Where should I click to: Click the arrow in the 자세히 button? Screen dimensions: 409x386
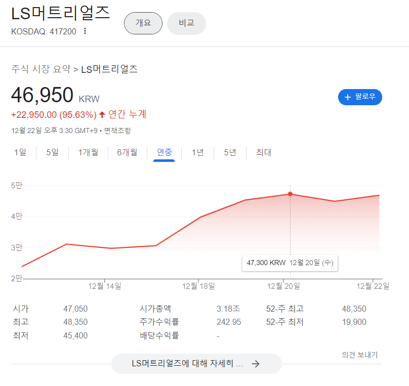256,364
